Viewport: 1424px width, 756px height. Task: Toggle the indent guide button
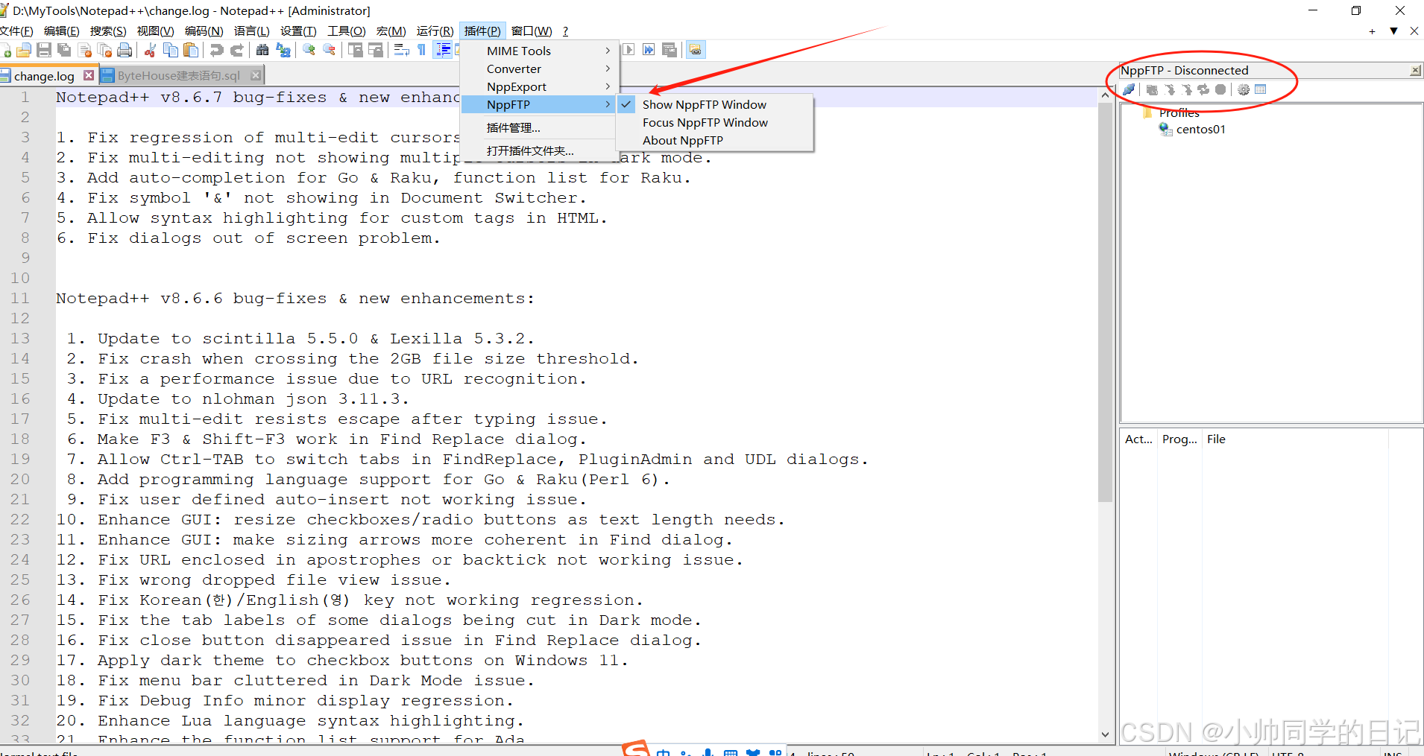443,50
